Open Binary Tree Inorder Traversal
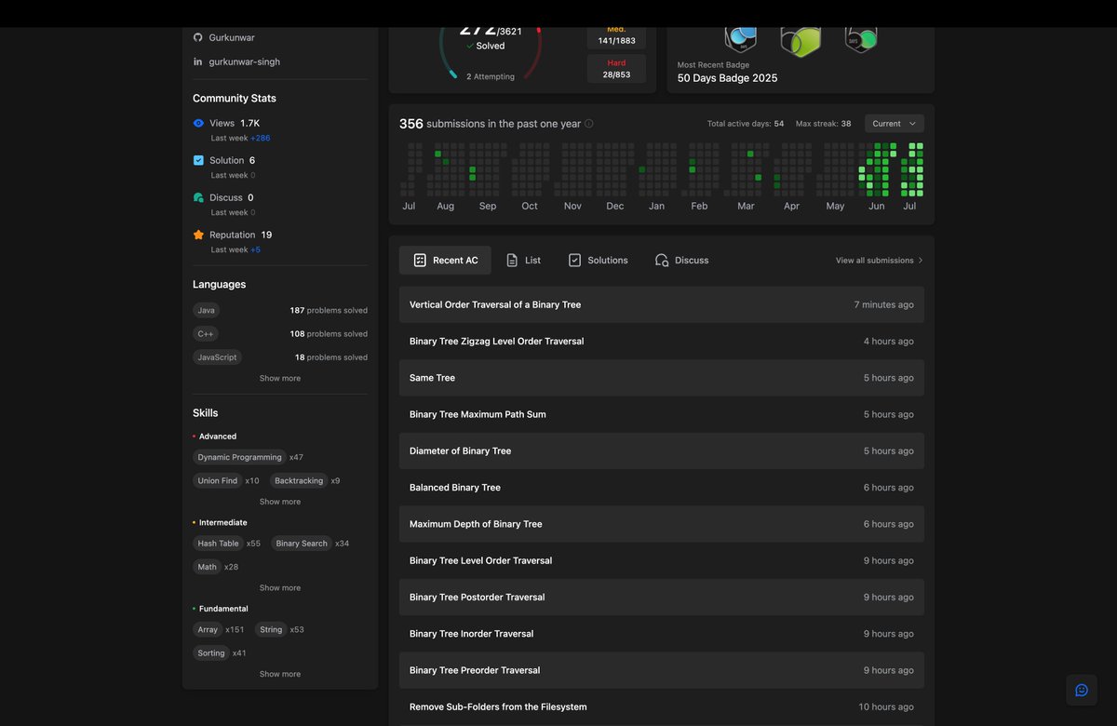1117x726 pixels. (x=662, y=634)
